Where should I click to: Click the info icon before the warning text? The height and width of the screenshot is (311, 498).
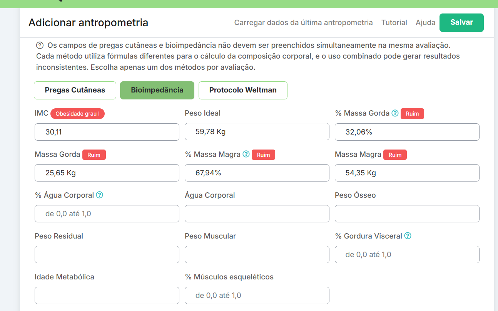pos(39,45)
